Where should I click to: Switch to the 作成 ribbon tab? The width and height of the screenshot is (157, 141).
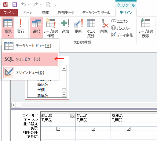pos(45,13)
